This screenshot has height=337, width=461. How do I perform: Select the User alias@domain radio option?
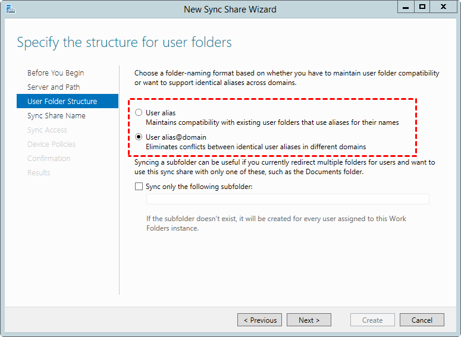point(139,137)
